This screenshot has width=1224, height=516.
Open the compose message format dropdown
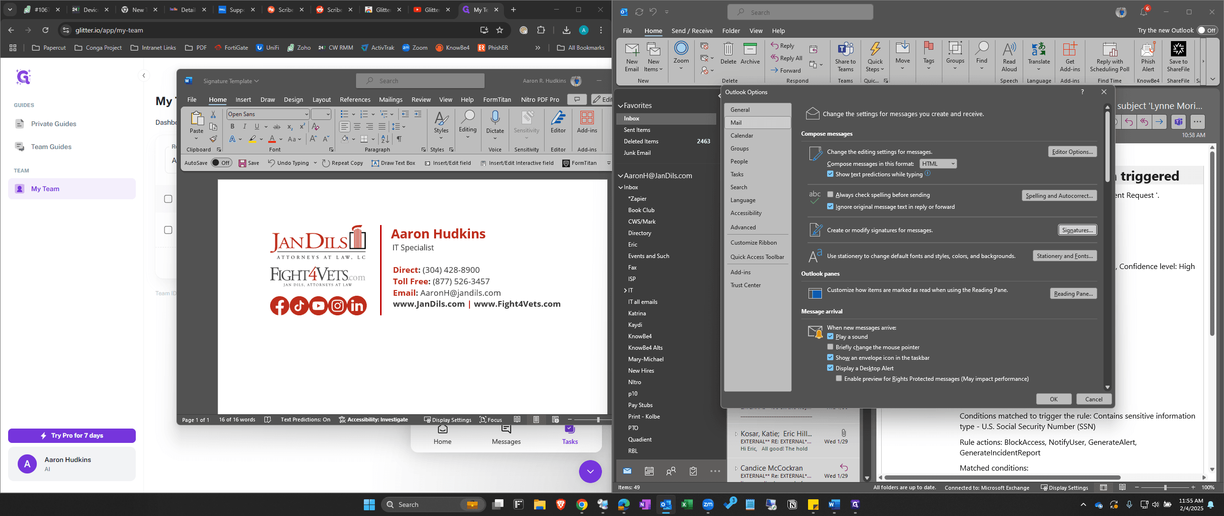[x=938, y=163]
